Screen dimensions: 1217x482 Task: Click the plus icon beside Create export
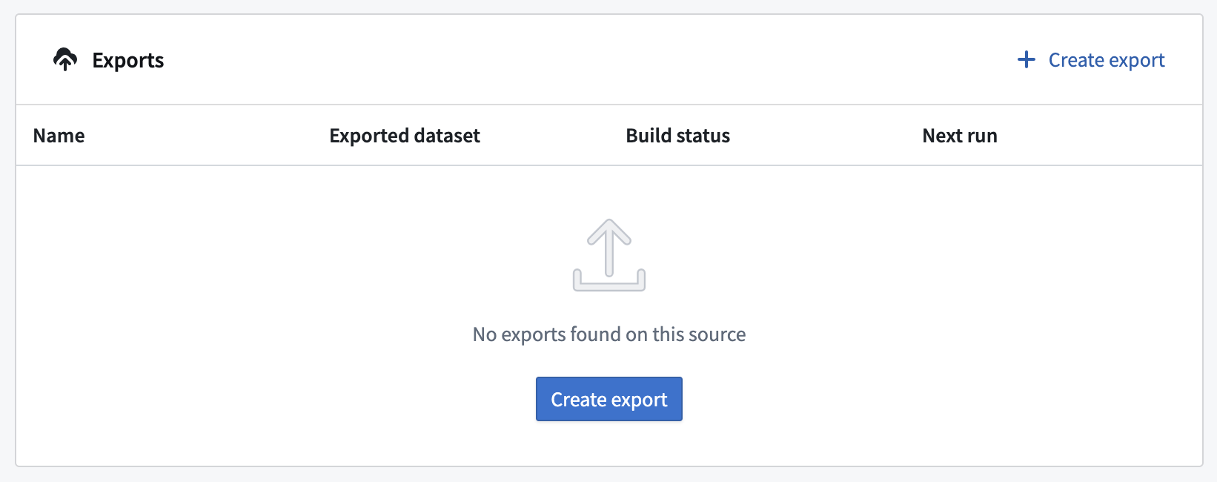(x=1026, y=59)
